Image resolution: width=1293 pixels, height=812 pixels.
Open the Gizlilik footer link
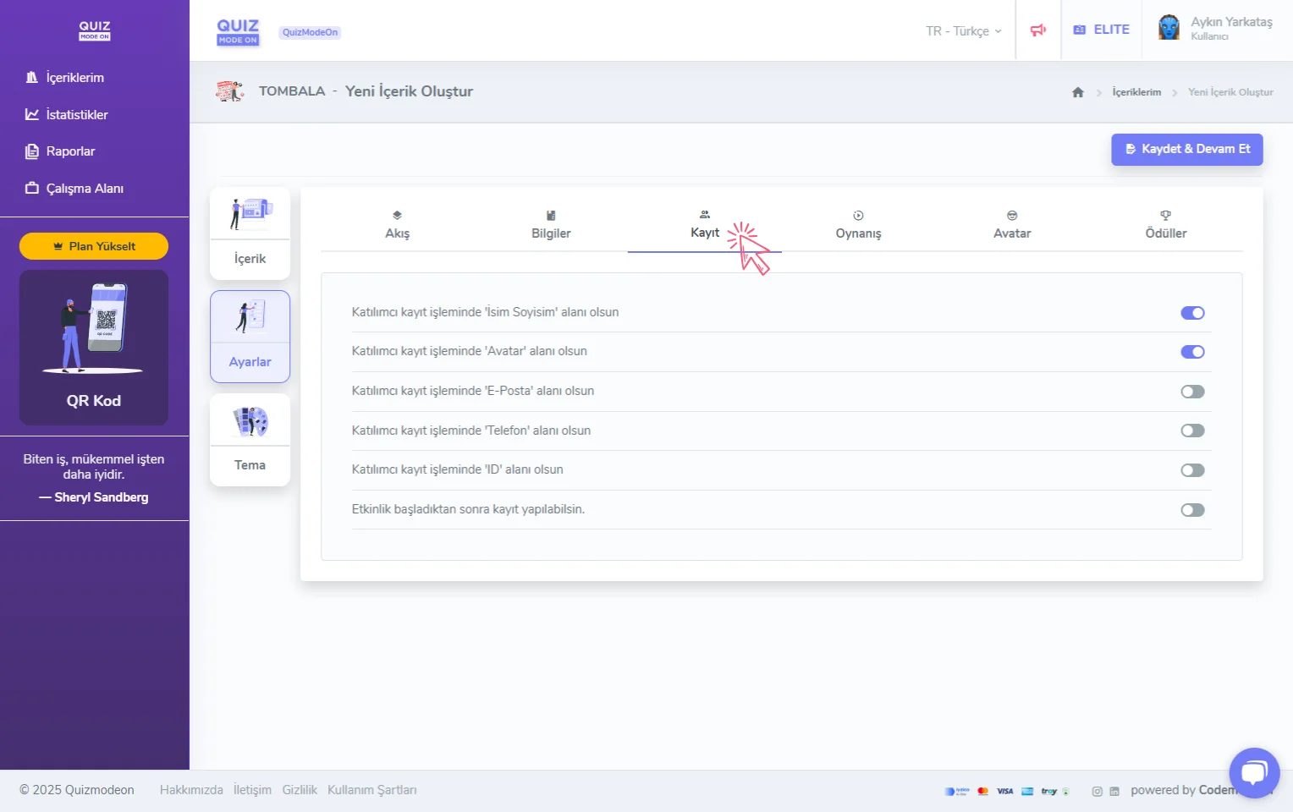point(300,790)
